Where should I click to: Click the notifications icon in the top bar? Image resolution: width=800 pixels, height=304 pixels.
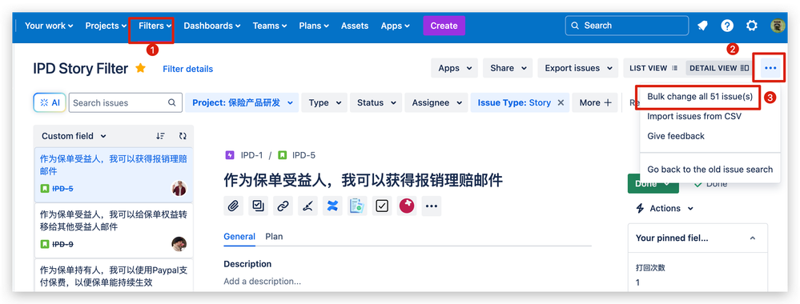tap(702, 26)
